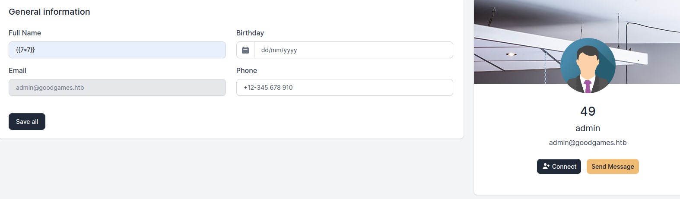Click admin@goodgames.htb on the profile card

click(x=588, y=142)
